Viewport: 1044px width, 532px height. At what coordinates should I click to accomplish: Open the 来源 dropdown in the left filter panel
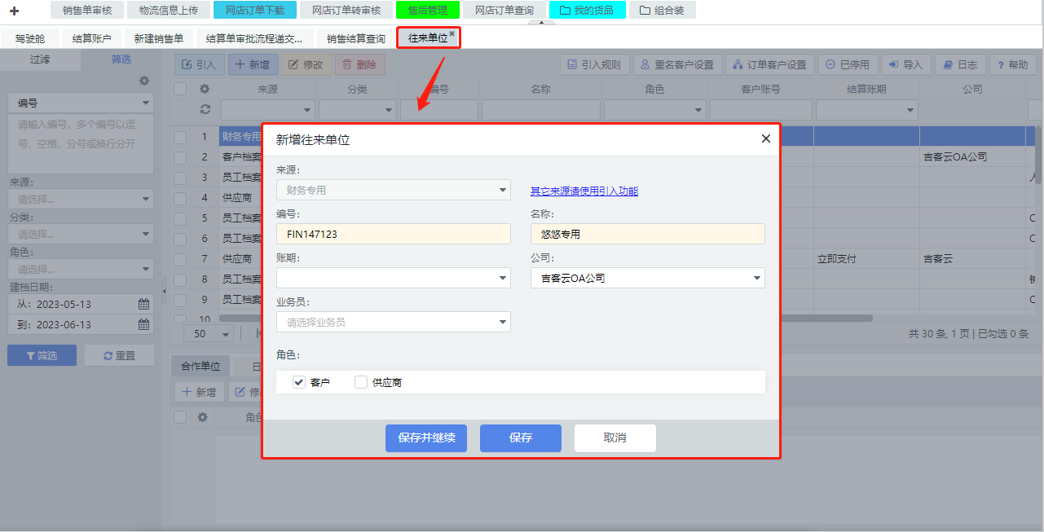[81, 199]
